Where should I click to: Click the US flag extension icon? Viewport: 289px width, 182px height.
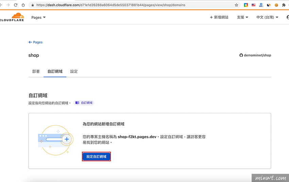click(x=253, y=5)
